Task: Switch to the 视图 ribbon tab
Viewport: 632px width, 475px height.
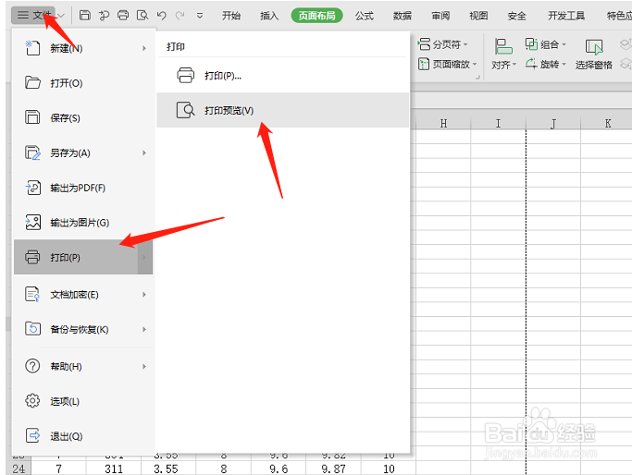Action: coord(478,16)
